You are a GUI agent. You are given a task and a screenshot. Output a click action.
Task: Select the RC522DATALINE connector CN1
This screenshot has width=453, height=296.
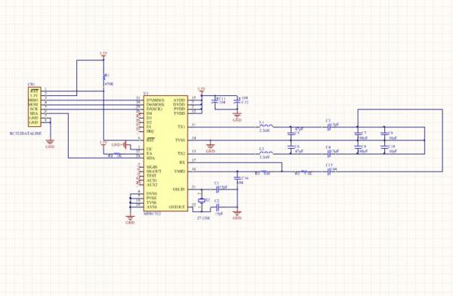pos(35,107)
